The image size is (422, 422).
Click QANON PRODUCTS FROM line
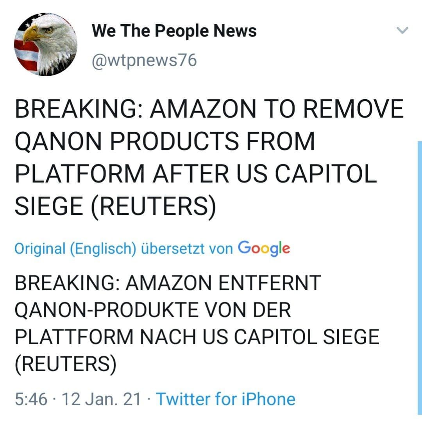click(165, 142)
